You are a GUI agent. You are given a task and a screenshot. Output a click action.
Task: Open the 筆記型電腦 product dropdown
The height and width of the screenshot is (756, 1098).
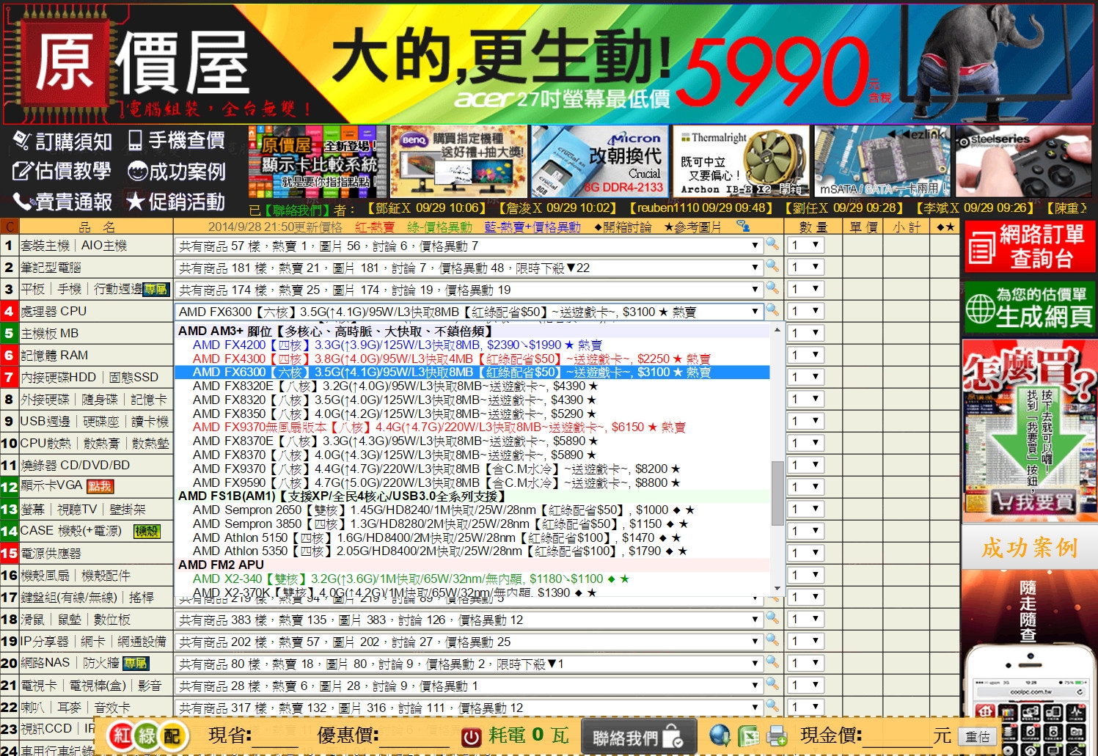tap(469, 268)
